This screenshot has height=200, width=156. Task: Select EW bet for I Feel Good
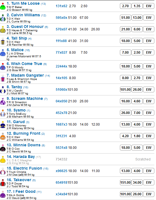[x=149, y=194]
